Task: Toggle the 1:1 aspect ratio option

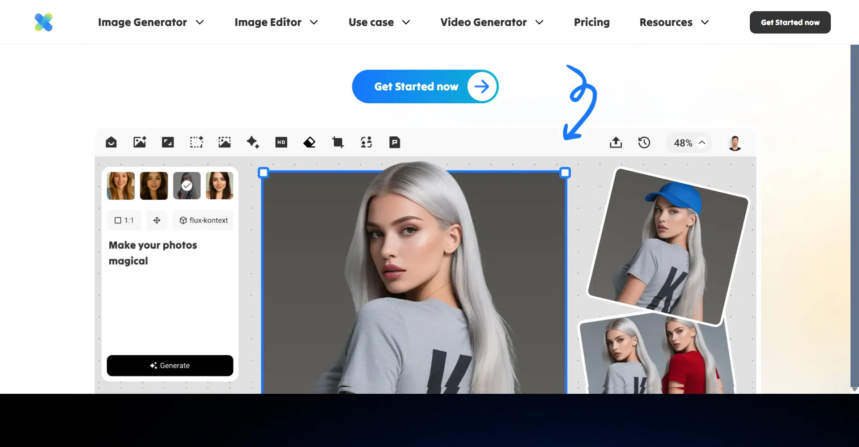Action: (124, 220)
